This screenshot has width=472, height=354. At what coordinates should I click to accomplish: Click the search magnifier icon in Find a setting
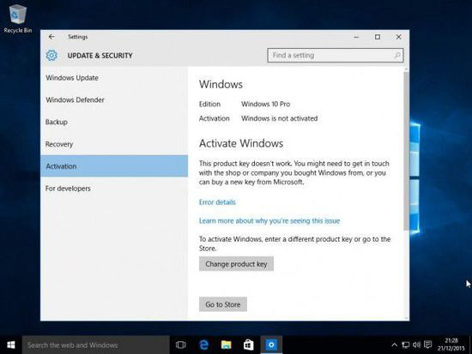pos(397,56)
